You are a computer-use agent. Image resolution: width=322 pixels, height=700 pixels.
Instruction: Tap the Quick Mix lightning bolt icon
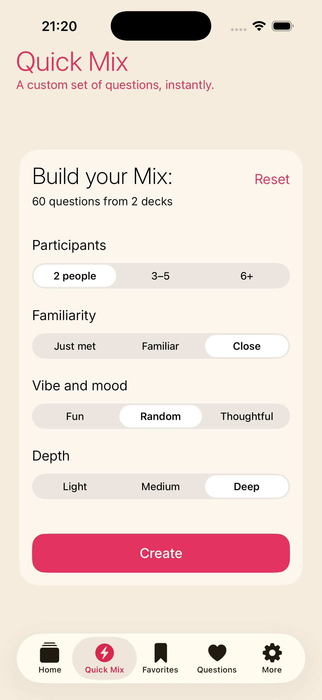[x=104, y=653]
